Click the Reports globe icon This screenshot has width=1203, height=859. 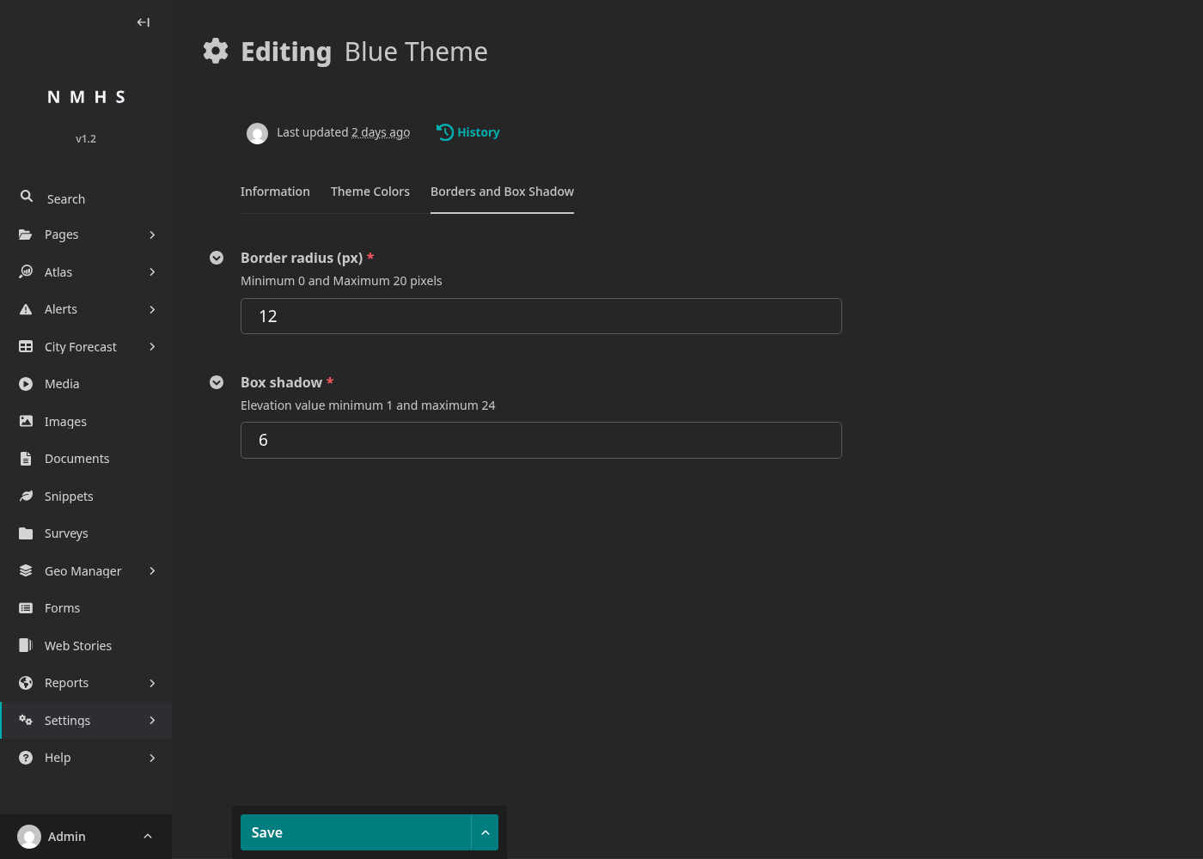point(26,683)
